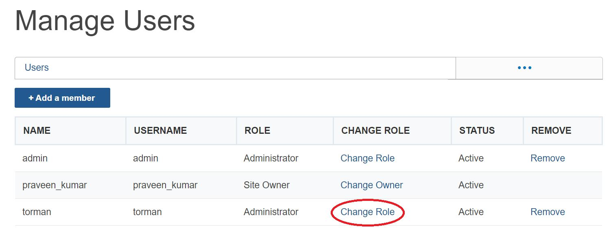Click the REMOVE column header
Viewport: 611px width, 233px height.
[x=551, y=131]
